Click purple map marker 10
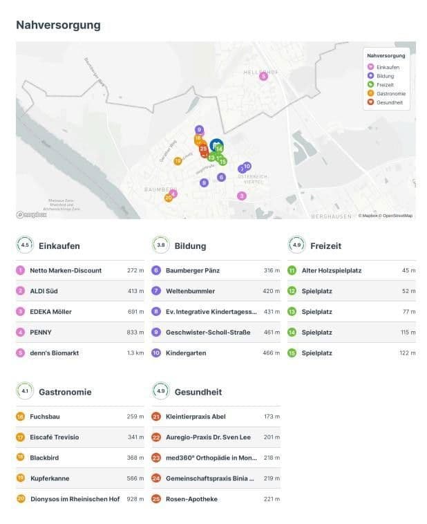Viewport: 427px width, 524px height. pyautogui.click(x=247, y=166)
